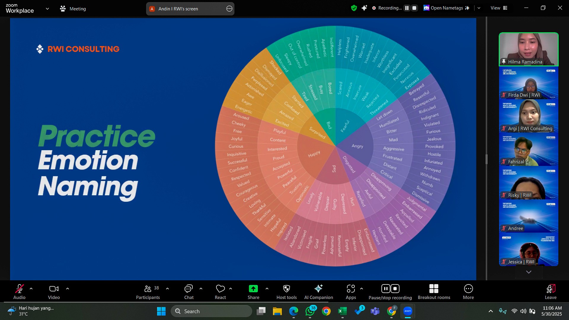
Task: Click the More options ellipsis icon
Action: [x=468, y=289]
